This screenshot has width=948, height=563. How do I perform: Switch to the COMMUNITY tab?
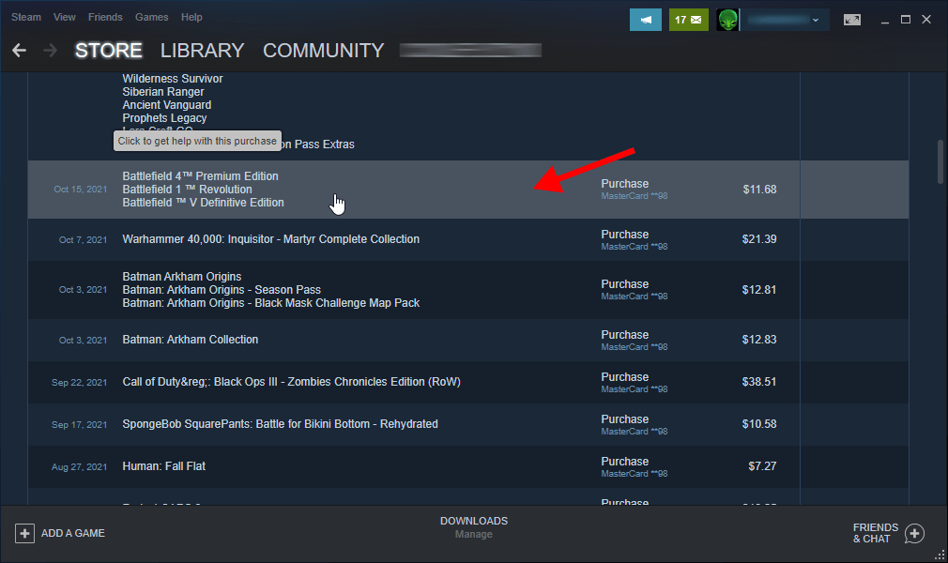tap(323, 51)
